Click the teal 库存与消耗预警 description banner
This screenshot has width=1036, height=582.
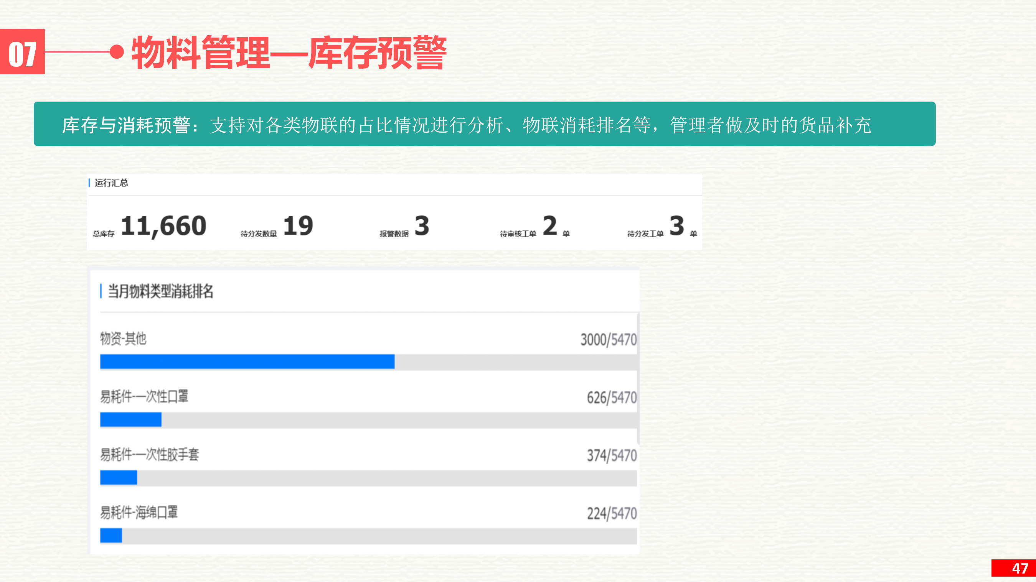(485, 124)
